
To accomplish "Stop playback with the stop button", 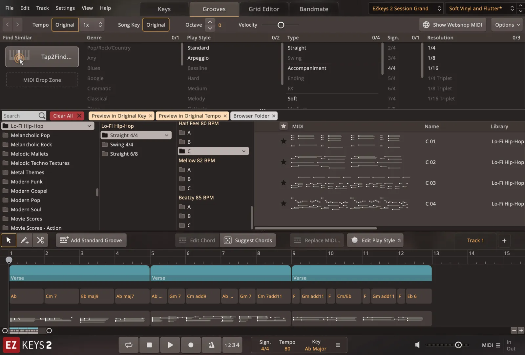I will (x=149, y=345).
